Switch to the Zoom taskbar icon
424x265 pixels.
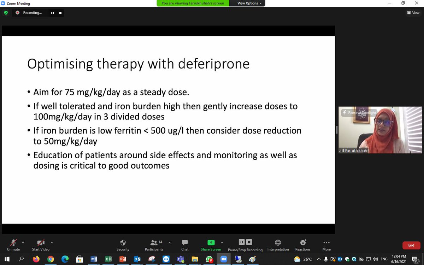click(224, 259)
